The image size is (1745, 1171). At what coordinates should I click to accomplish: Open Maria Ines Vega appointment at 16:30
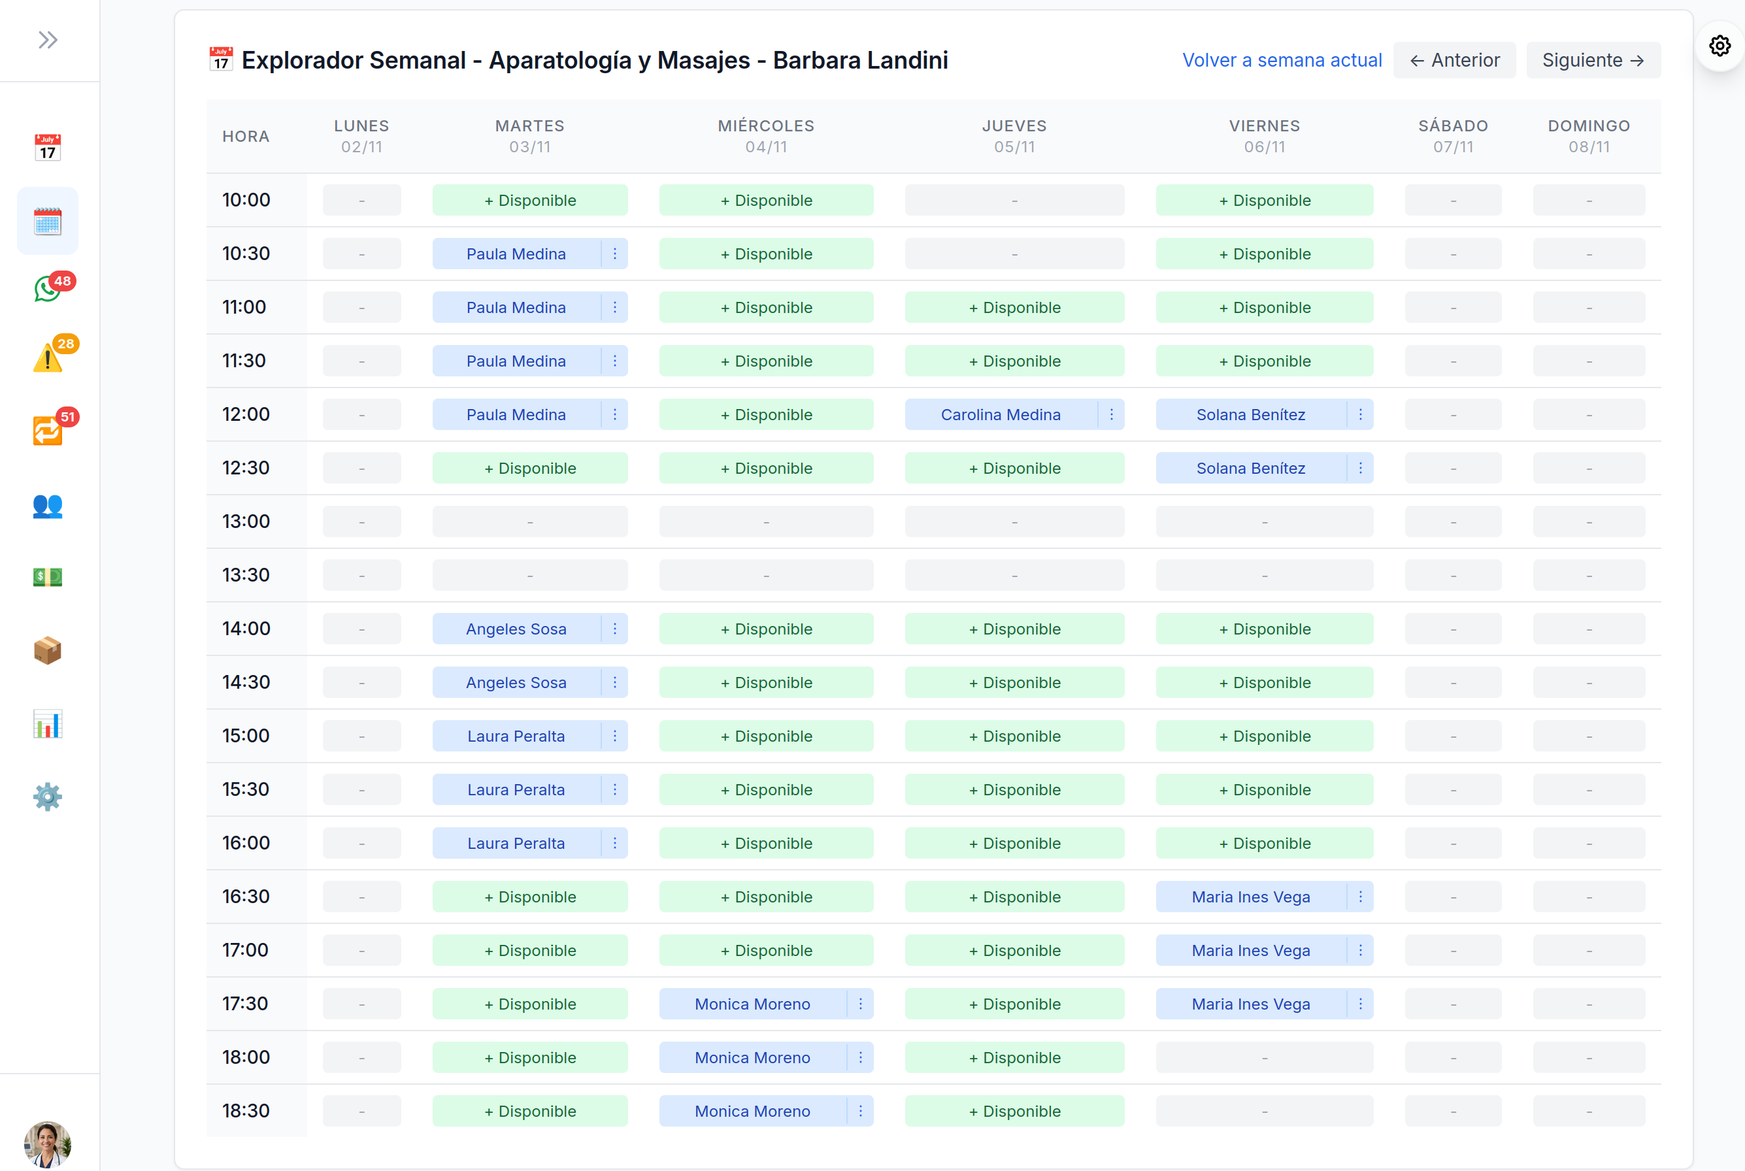pyautogui.click(x=1251, y=897)
